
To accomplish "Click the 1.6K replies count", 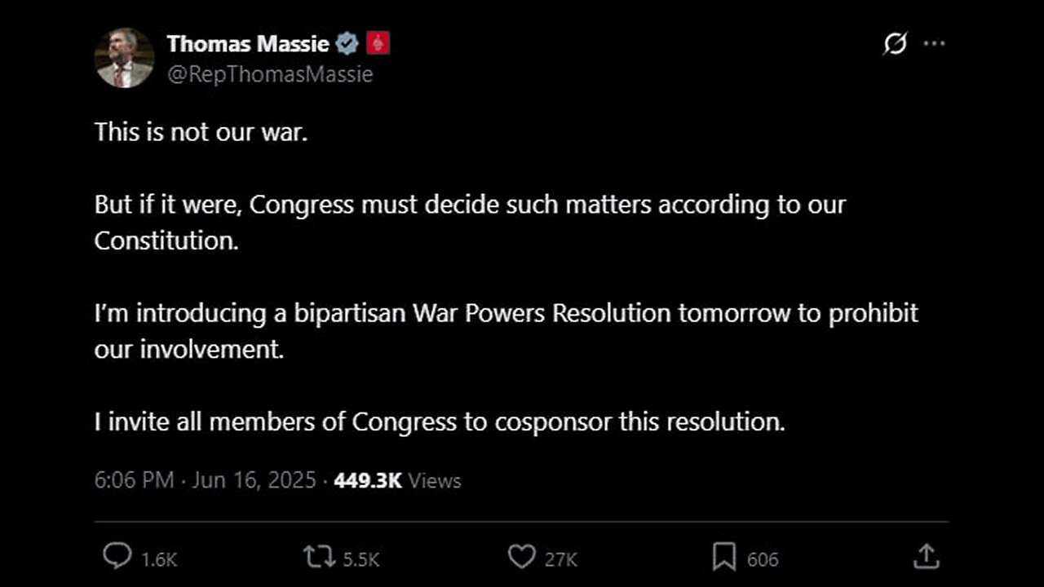I will 159,559.
